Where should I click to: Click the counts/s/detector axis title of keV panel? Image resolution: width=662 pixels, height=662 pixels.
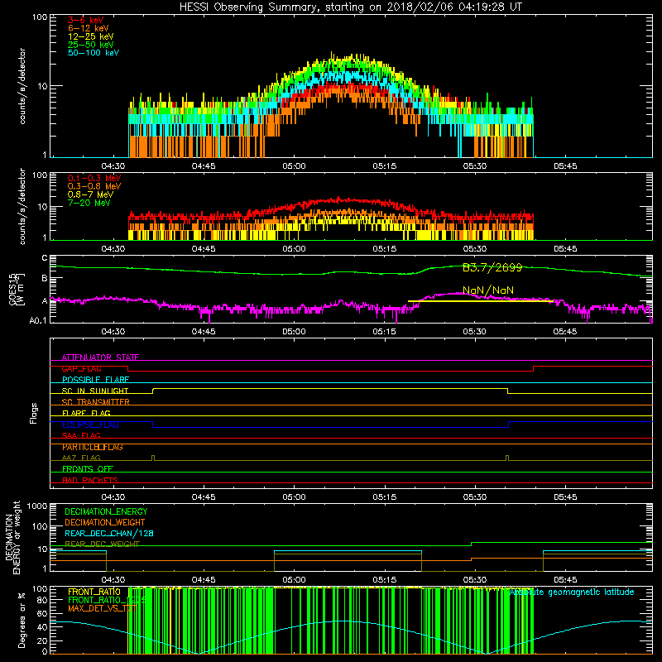click(22, 86)
